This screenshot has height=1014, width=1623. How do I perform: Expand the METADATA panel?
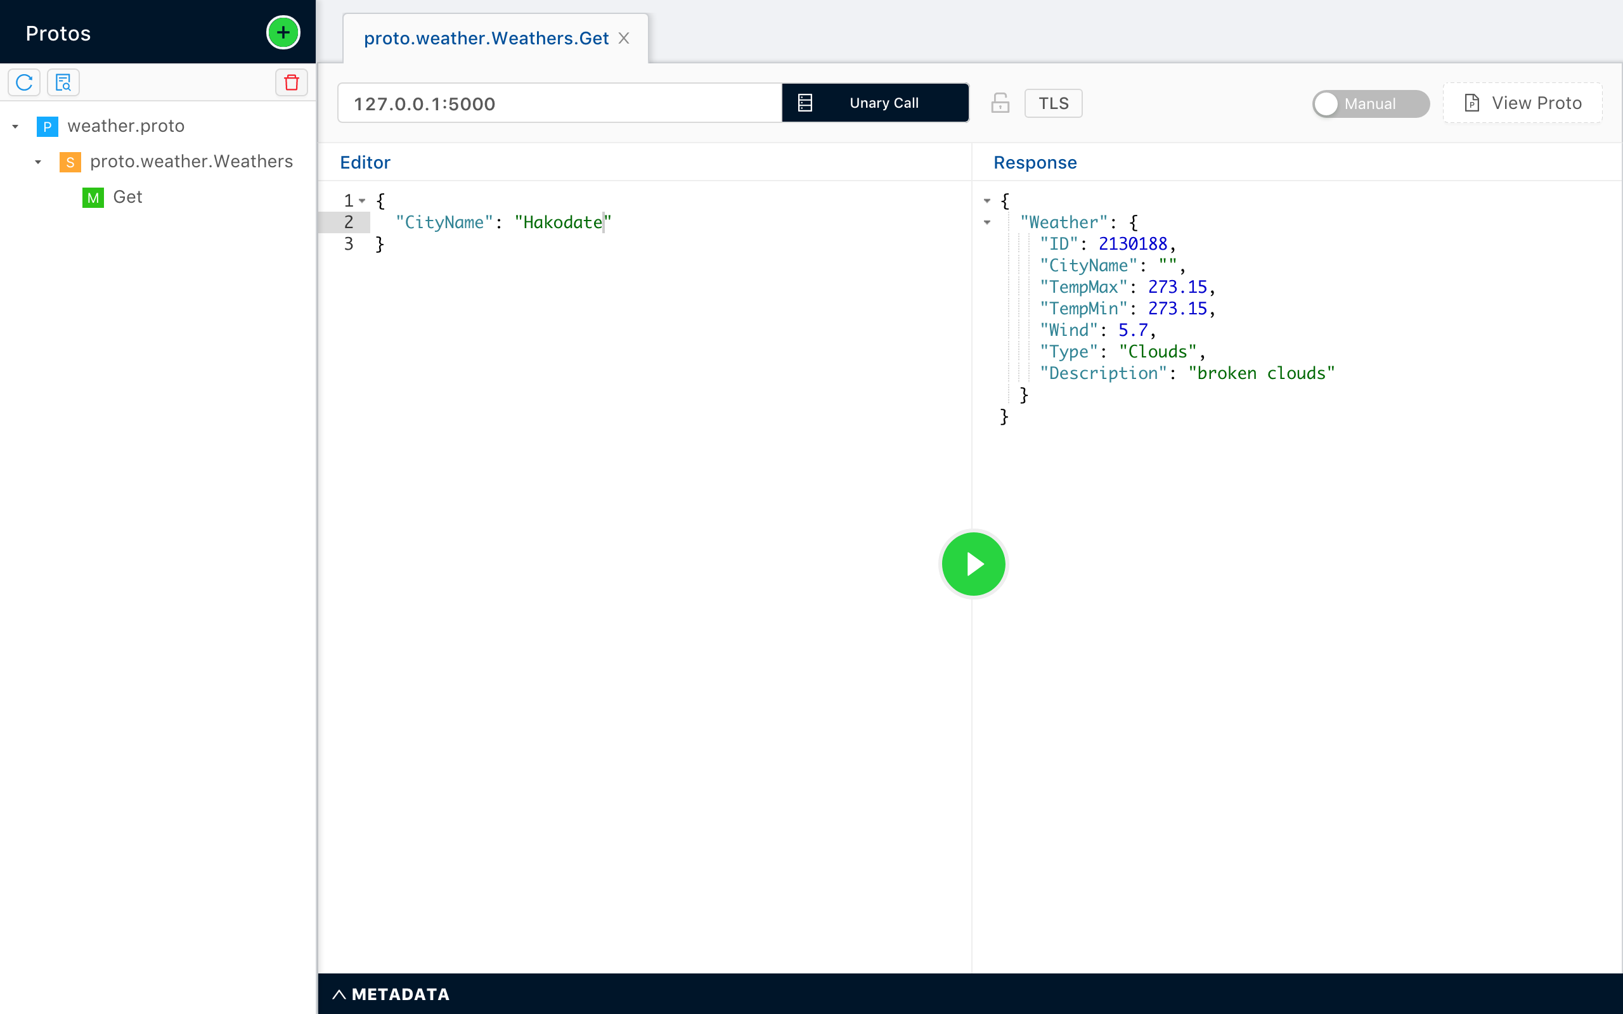click(391, 994)
